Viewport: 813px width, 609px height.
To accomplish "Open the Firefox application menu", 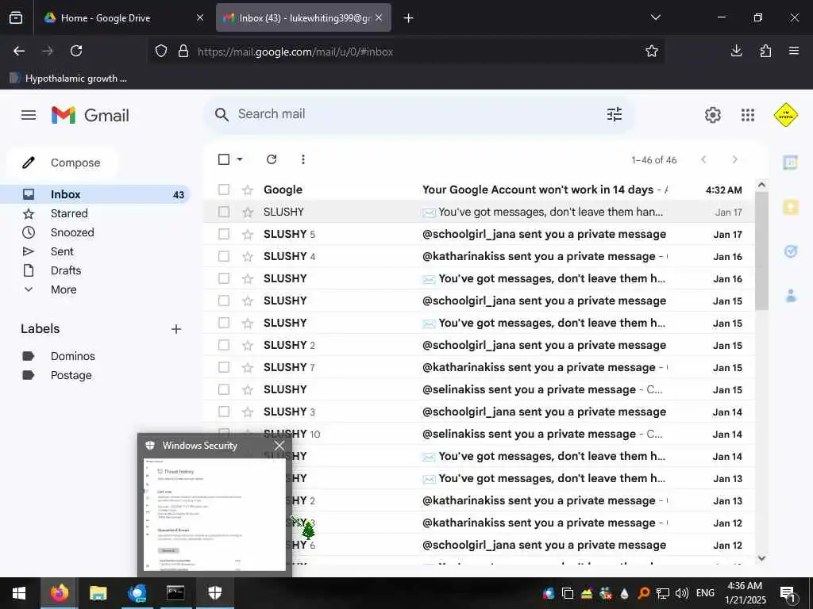I will 794,51.
